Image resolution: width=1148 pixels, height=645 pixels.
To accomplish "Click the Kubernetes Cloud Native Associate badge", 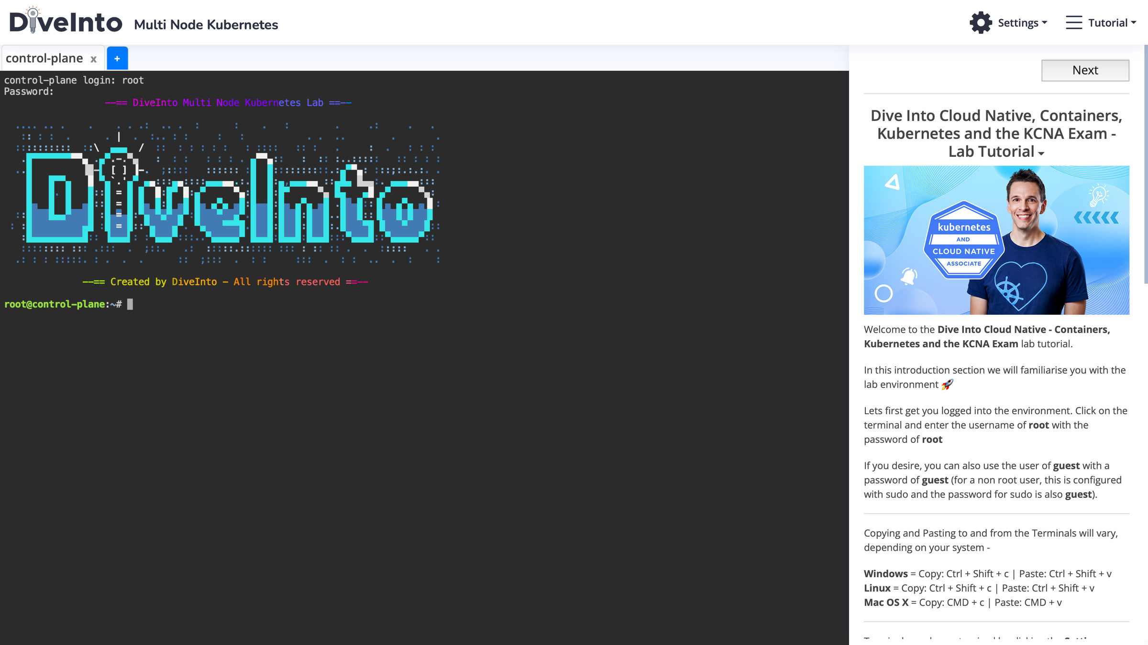I will 963,240.
